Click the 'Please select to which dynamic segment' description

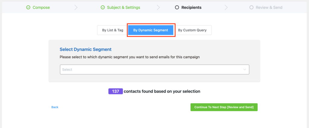pyautogui.click(x=130, y=57)
